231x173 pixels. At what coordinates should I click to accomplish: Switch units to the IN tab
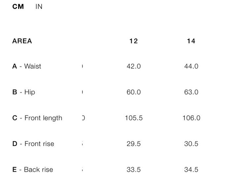coord(39,7)
